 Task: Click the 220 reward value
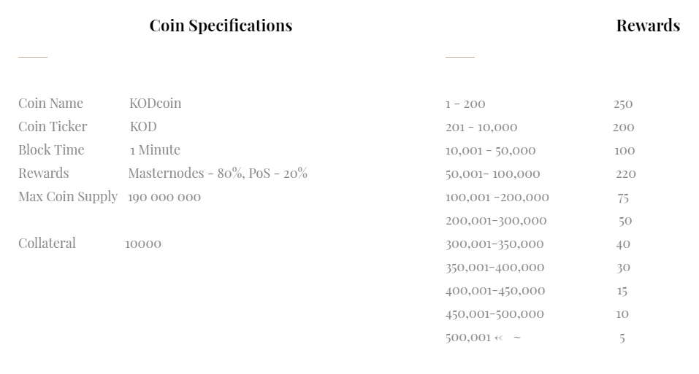pos(626,174)
